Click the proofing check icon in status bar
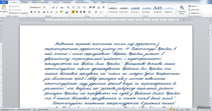The width and height of the screenshot is (212, 111). point(34,109)
